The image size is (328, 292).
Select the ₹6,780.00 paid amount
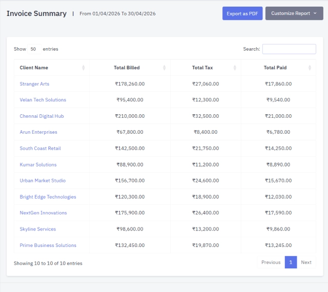coord(278,132)
